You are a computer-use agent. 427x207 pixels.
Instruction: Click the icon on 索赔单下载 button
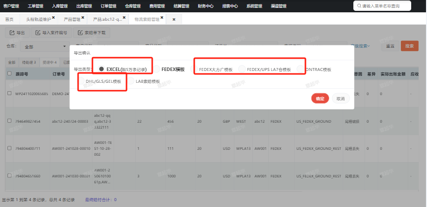click(80, 33)
